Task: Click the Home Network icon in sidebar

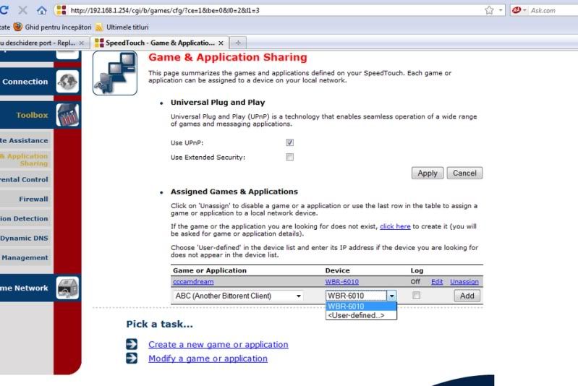Action: pos(67,288)
